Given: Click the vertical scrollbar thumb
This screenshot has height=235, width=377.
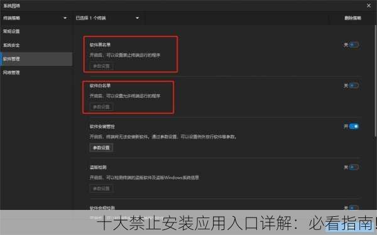Looking at the screenshot, I should coord(375,81).
